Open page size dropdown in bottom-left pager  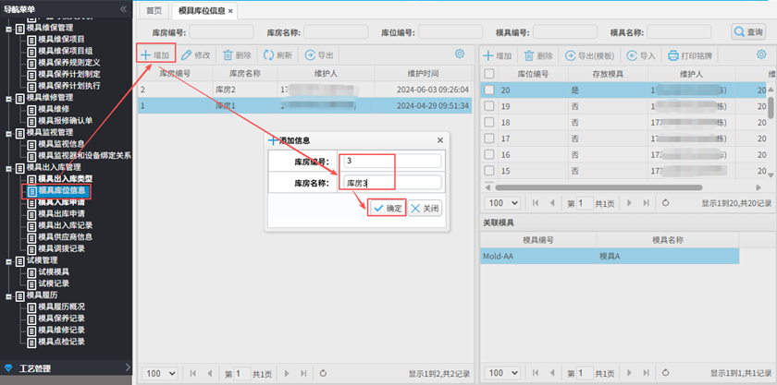[160, 373]
